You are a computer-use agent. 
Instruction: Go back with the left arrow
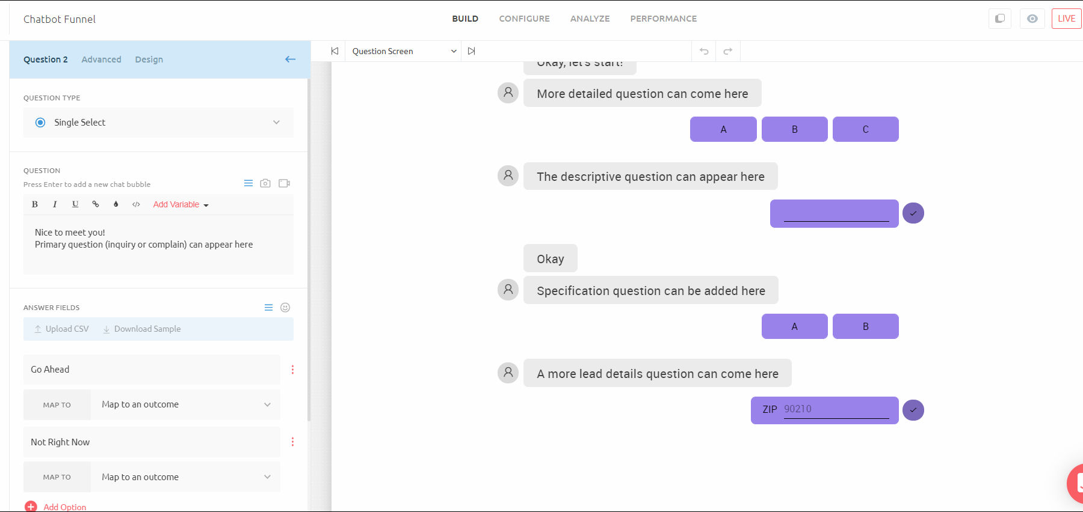[x=290, y=59]
